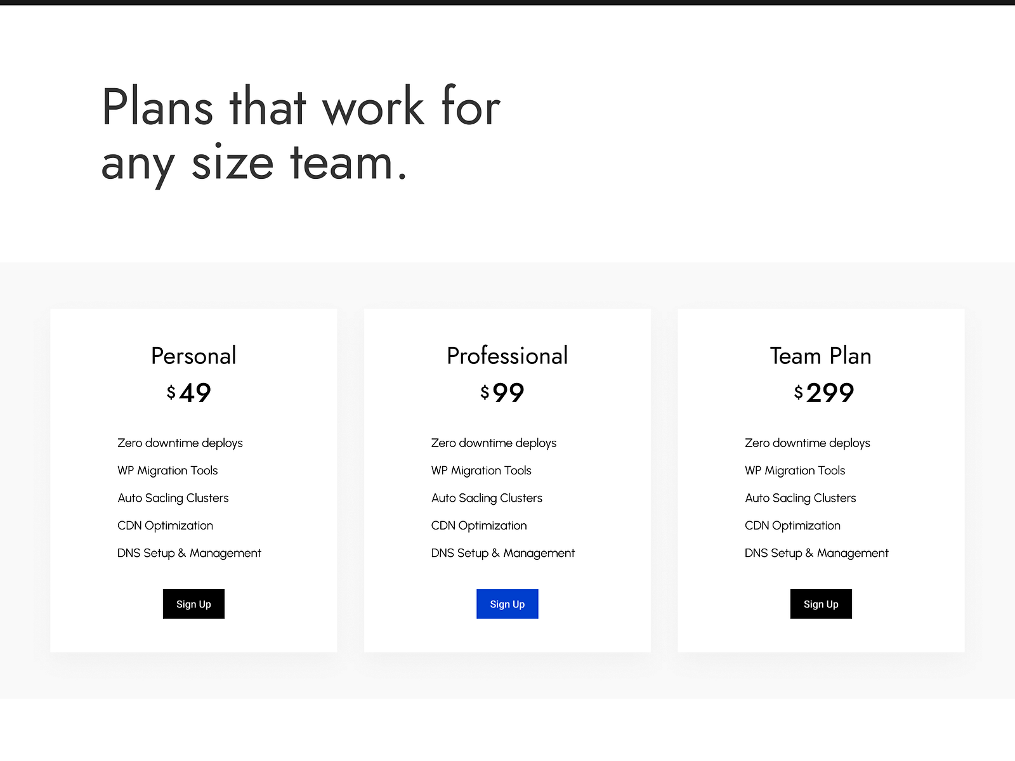
Task: Click the $49 price on Personal plan
Action: (190, 393)
